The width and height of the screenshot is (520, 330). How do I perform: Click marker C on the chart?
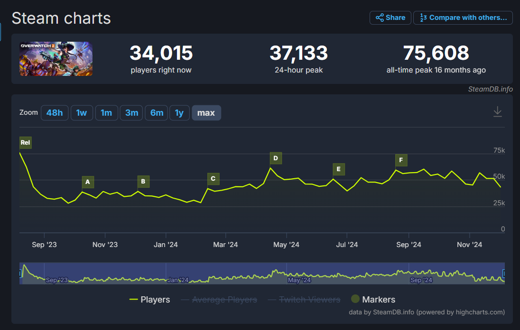[213, 179]
